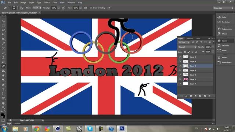The image size is (235, 132).
Task: Open the Window menu
Action: coord(71,3)
